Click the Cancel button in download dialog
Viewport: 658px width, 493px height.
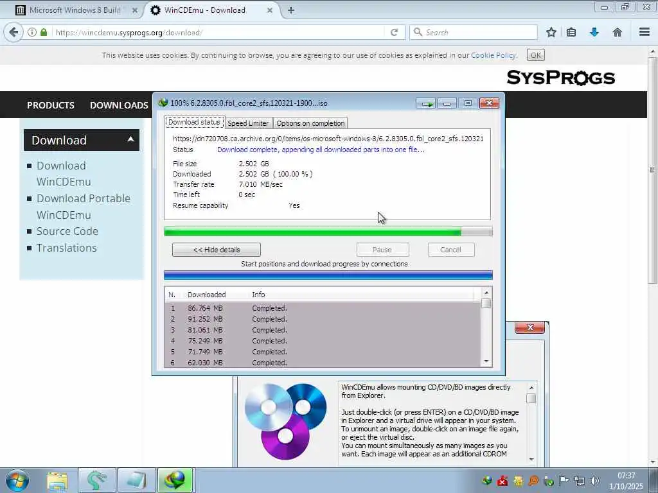click(x=451, y=250)
